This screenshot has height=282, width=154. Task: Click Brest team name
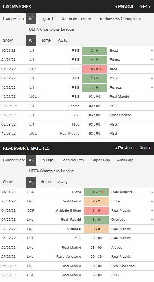click(114, 51)
